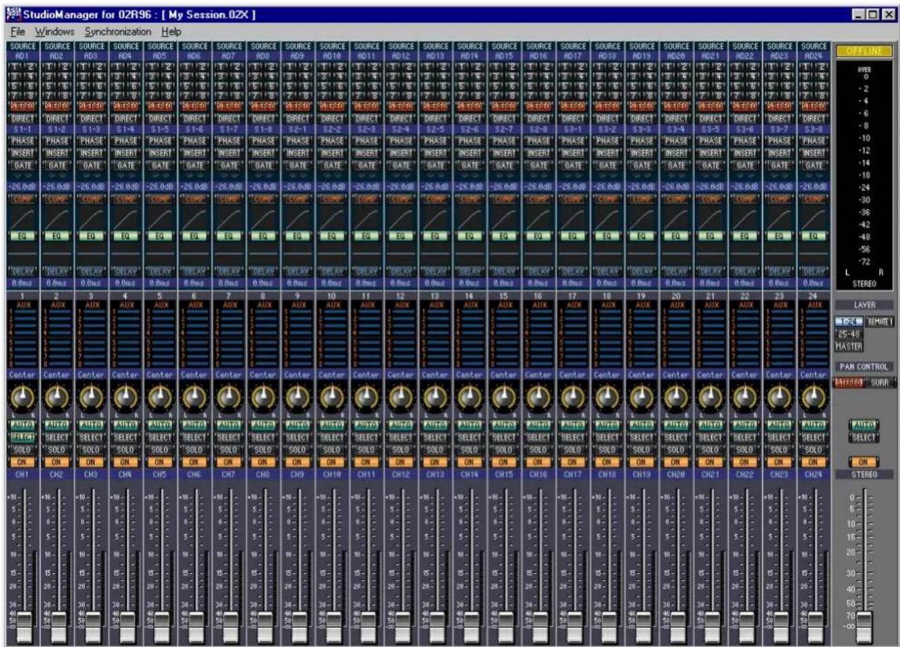Toggle the COMP button on channel 6
The image size is (900, 647).
pos(194,199)
